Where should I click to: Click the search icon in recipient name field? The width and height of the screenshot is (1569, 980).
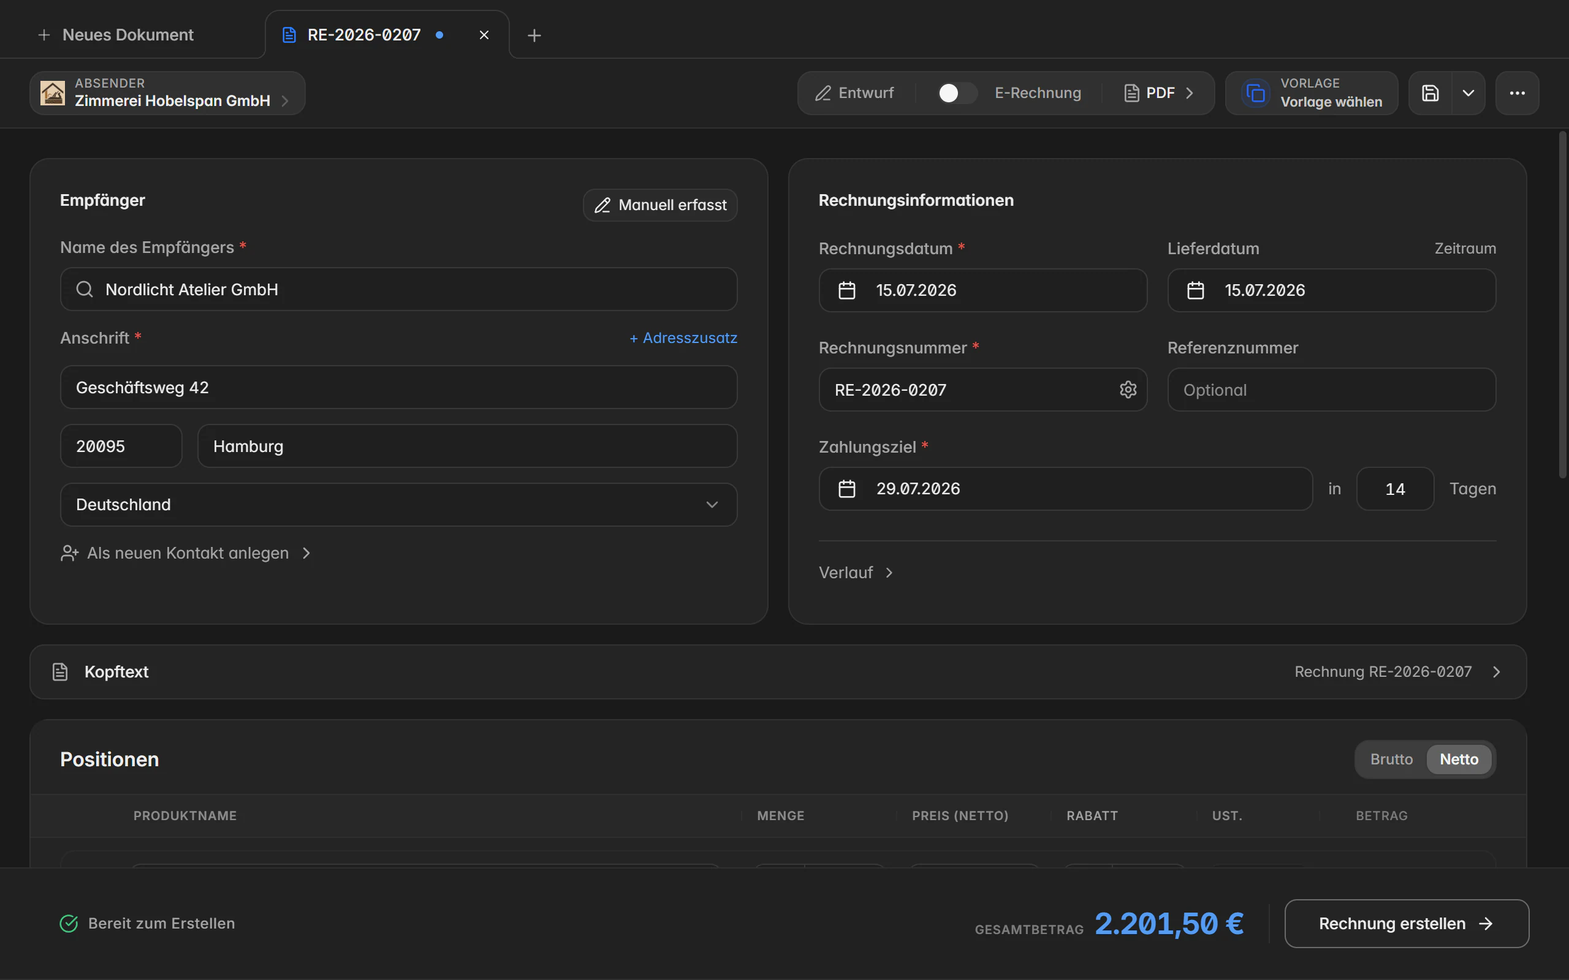pos(85,289)
